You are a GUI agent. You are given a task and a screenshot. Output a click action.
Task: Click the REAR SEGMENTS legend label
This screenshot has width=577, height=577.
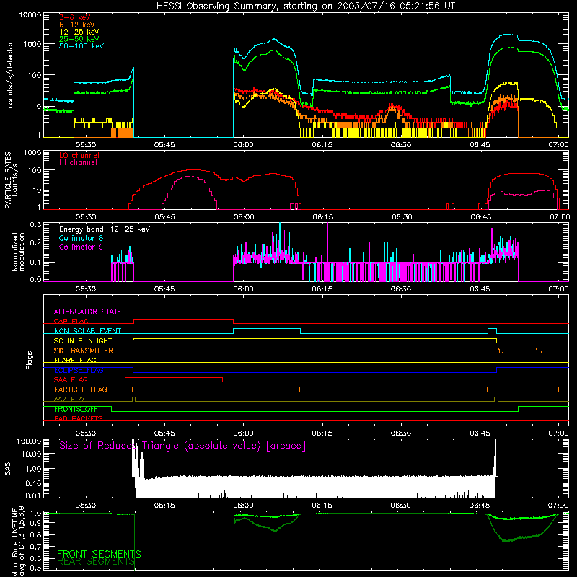click(x=96, y=561)
